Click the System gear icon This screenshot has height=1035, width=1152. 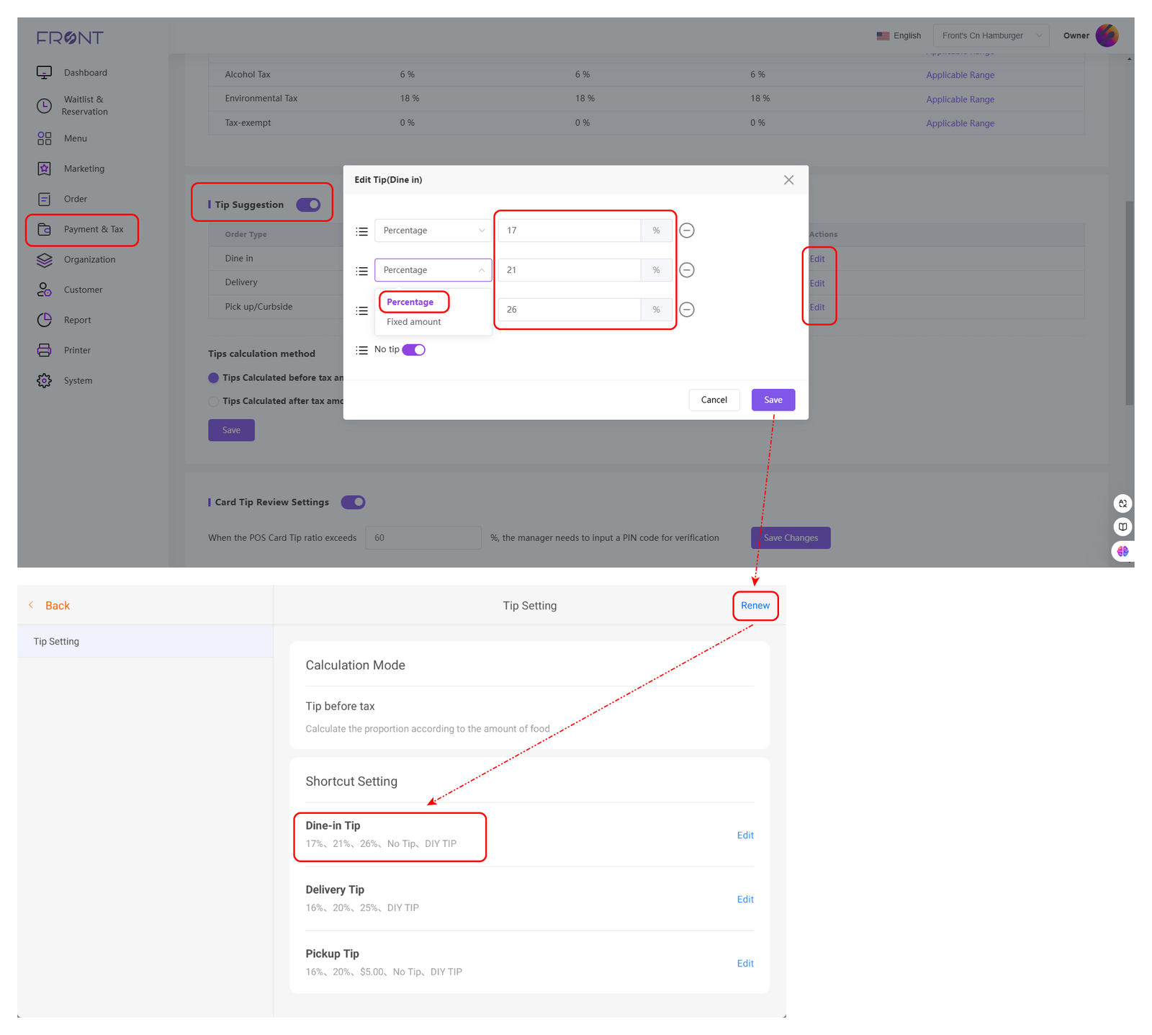[x=44, y=380]
